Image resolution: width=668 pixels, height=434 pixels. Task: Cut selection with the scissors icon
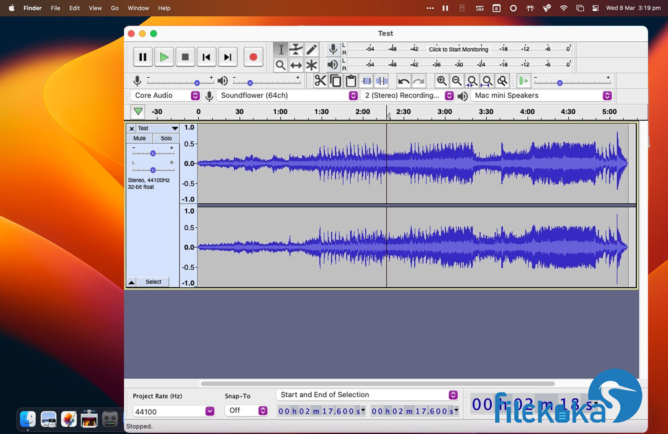pos(320,81)
